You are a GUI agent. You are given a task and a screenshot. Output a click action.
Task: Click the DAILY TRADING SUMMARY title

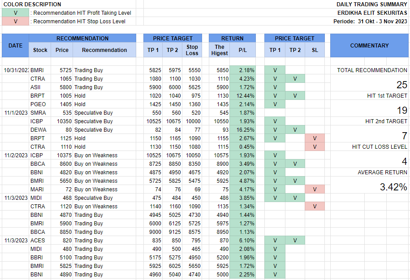371,4
